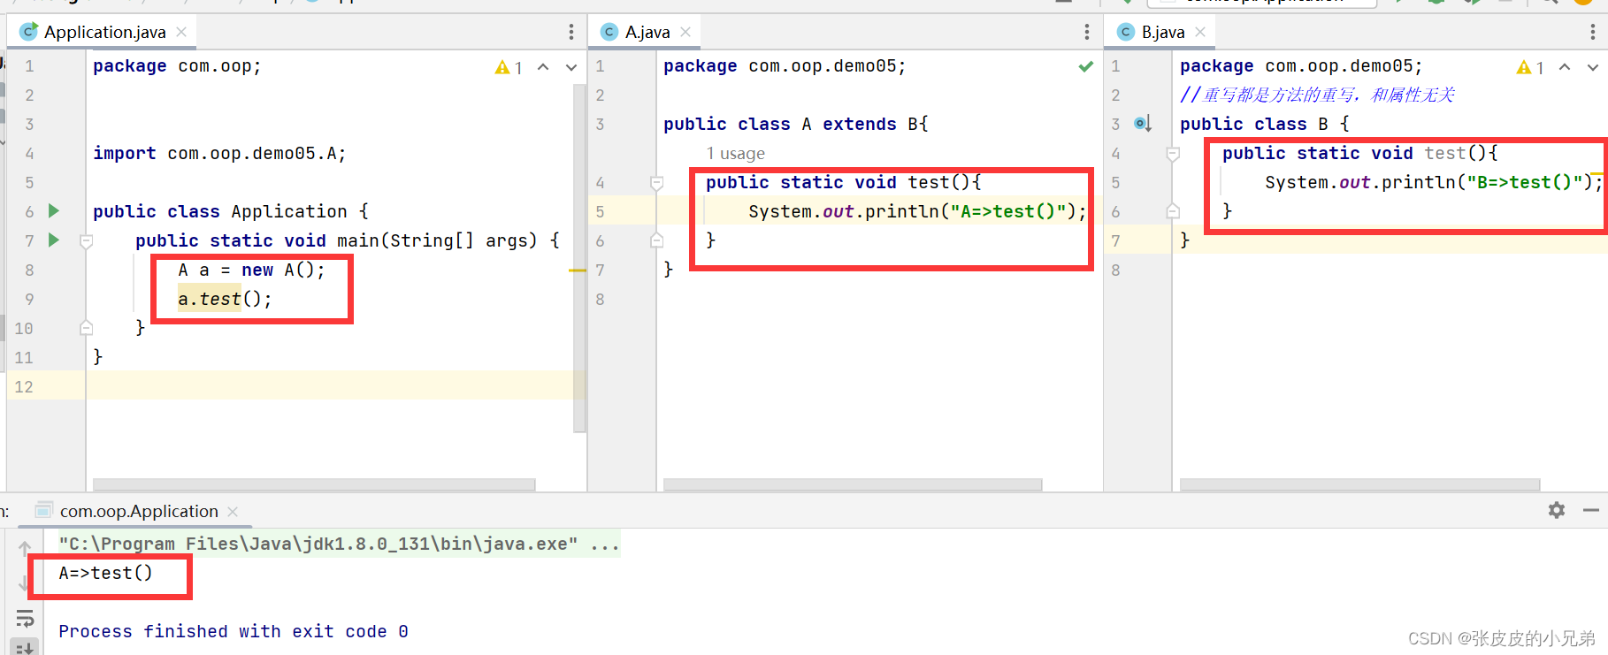Switch to the Application.java editor tab

point(104,32)
